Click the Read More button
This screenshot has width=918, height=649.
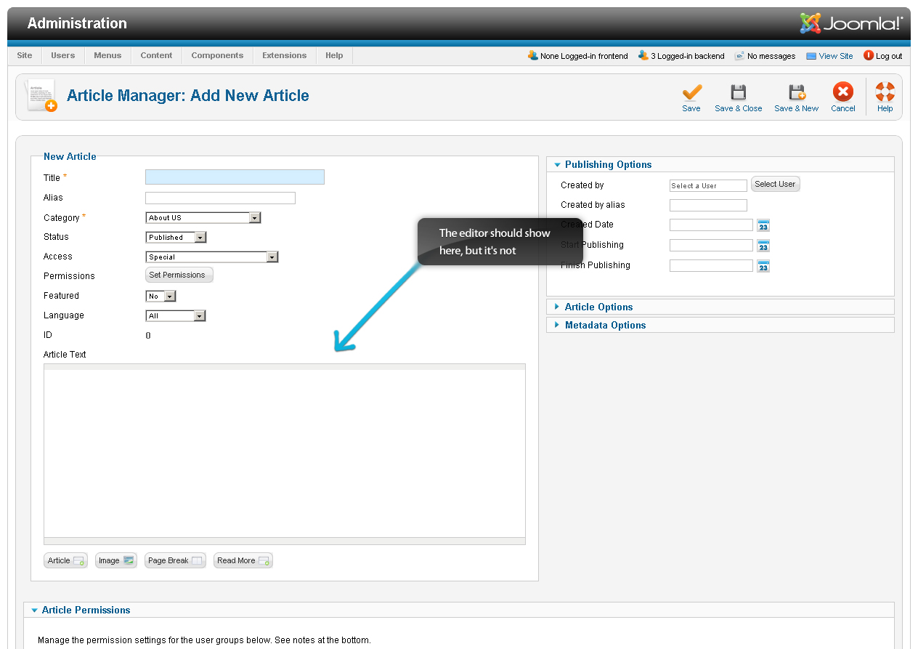[243, 560]
